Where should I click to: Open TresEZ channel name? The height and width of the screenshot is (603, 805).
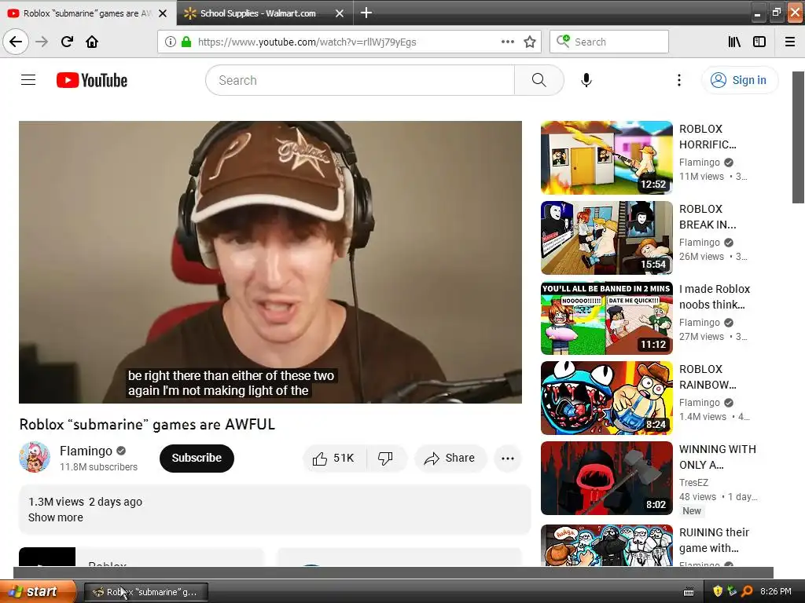[693, 483]
